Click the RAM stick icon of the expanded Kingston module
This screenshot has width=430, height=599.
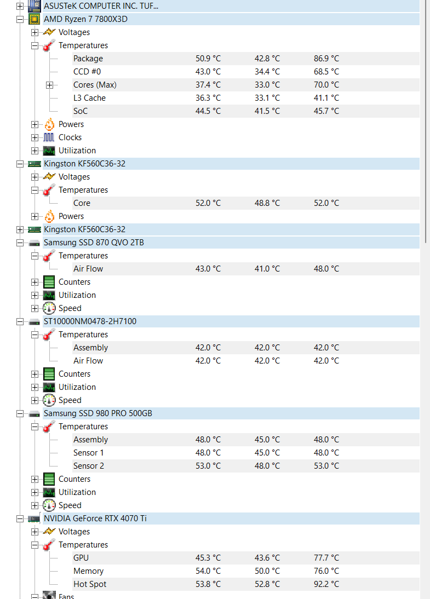pos(35,164)
